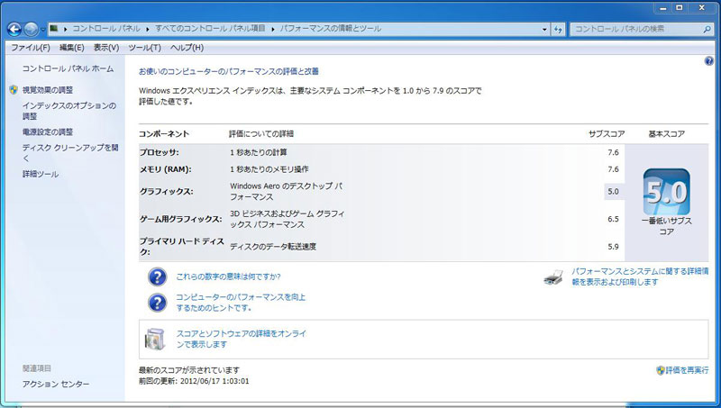Image resolution: width=721 pixels, height=408 pixels.
Task: Open アクション センター link
Action: (x=56, y=384)
